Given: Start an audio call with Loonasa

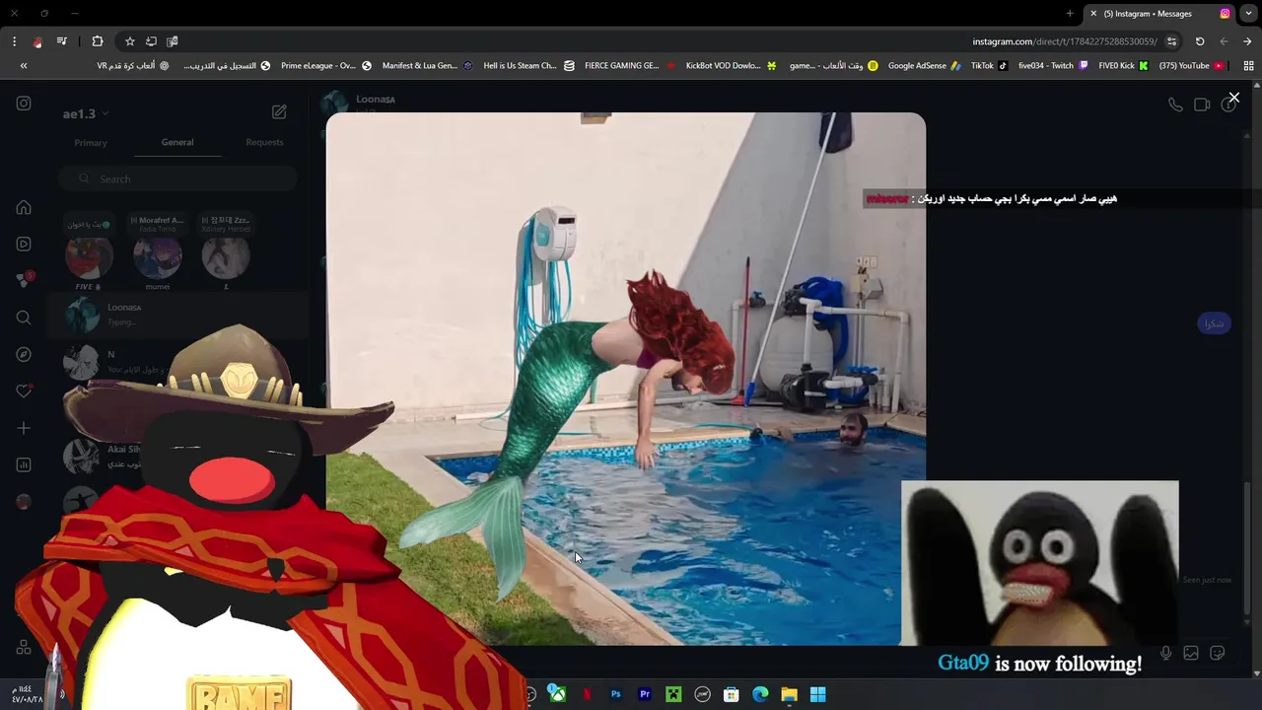Looking at the screenshot, I should [1175, 105].
